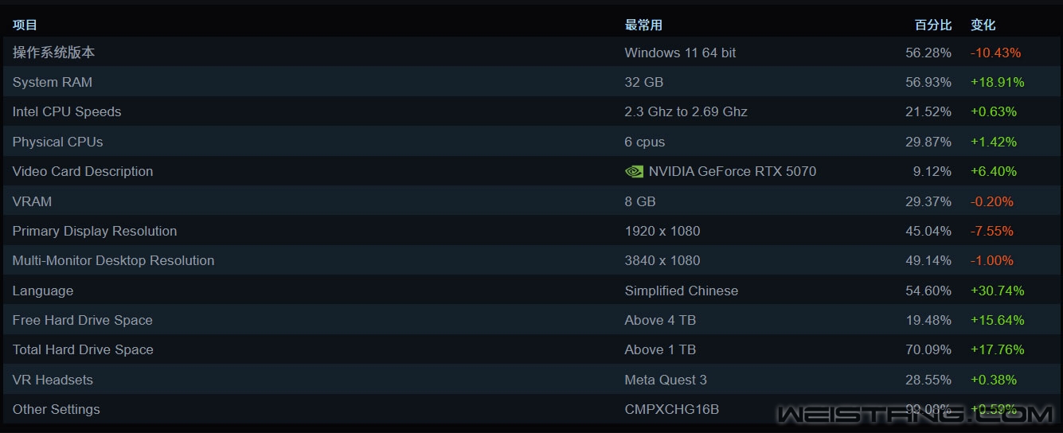Click the 百分比 column header
1063x433 pixels.
(932, 25)
